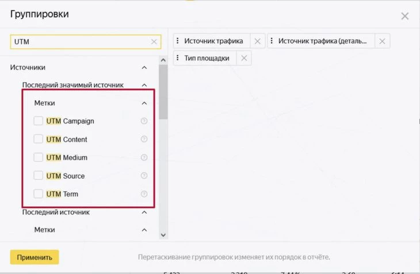Click into the UTM search input field
This screenshot has width=420, height=274.
pos(86,42)
